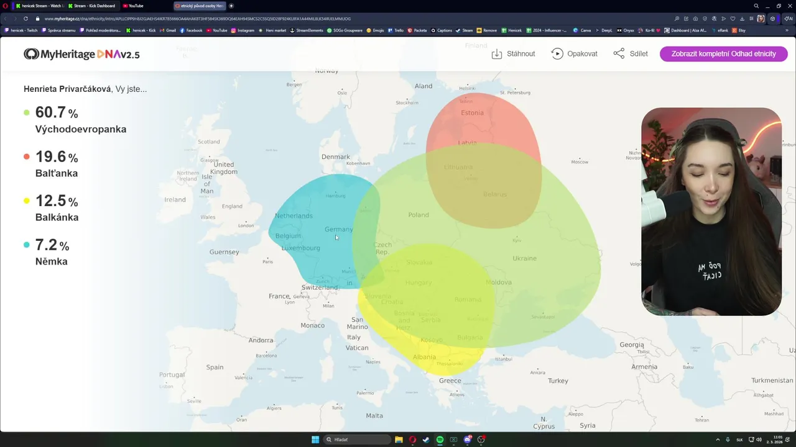The width and height of the screenshot is (796, 447).
Task: Click the site lock security icon
Action: coord(37,19)
